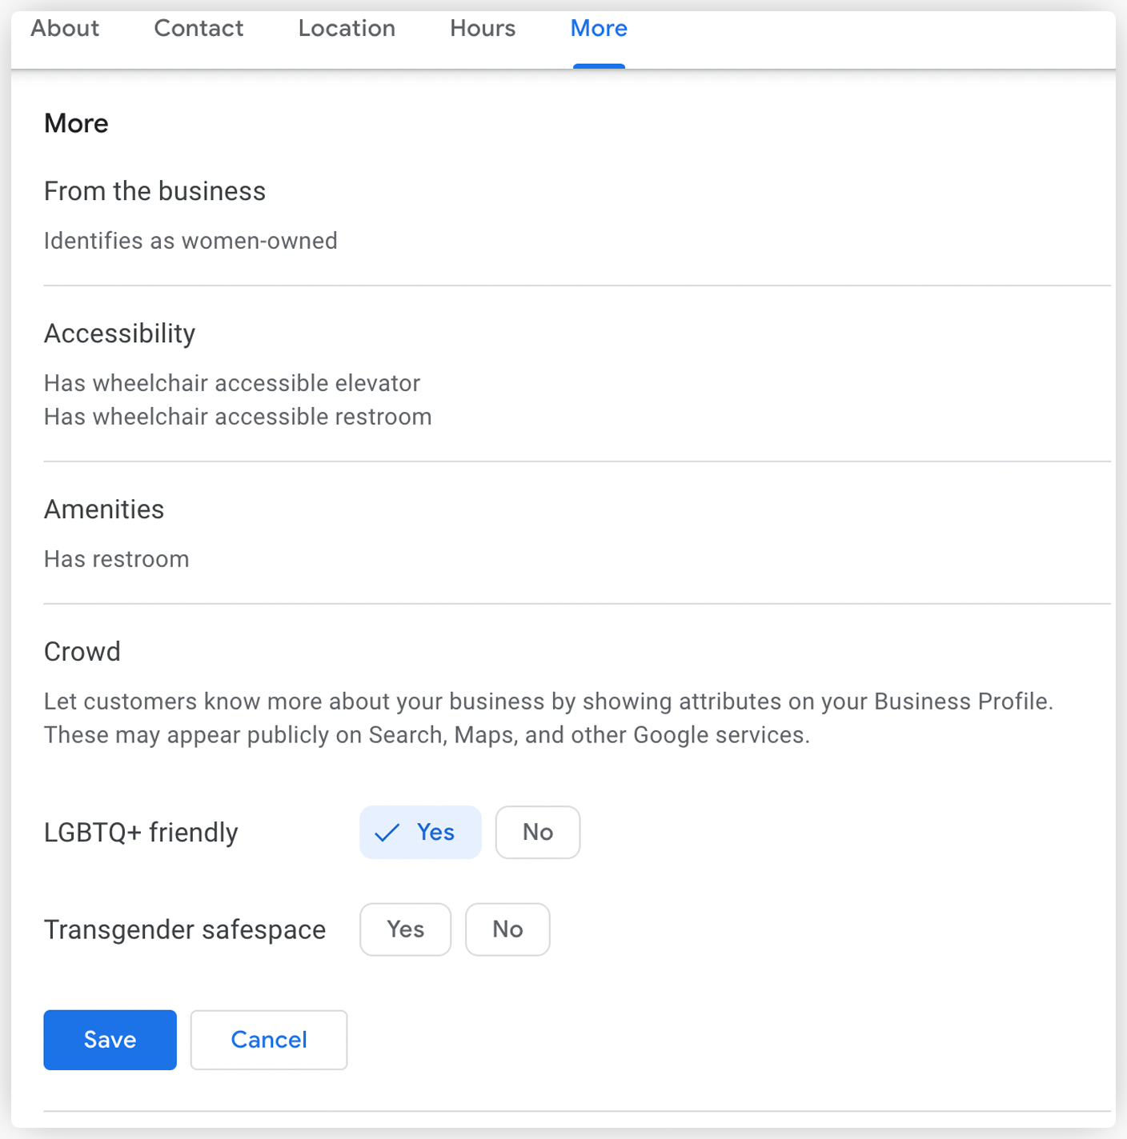Select No for LGBTQ+ friendly

(x=537, y=833)
